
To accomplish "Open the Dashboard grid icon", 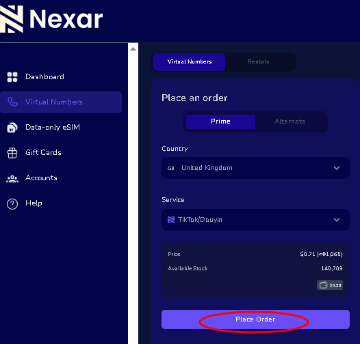I will click(12, 77).
